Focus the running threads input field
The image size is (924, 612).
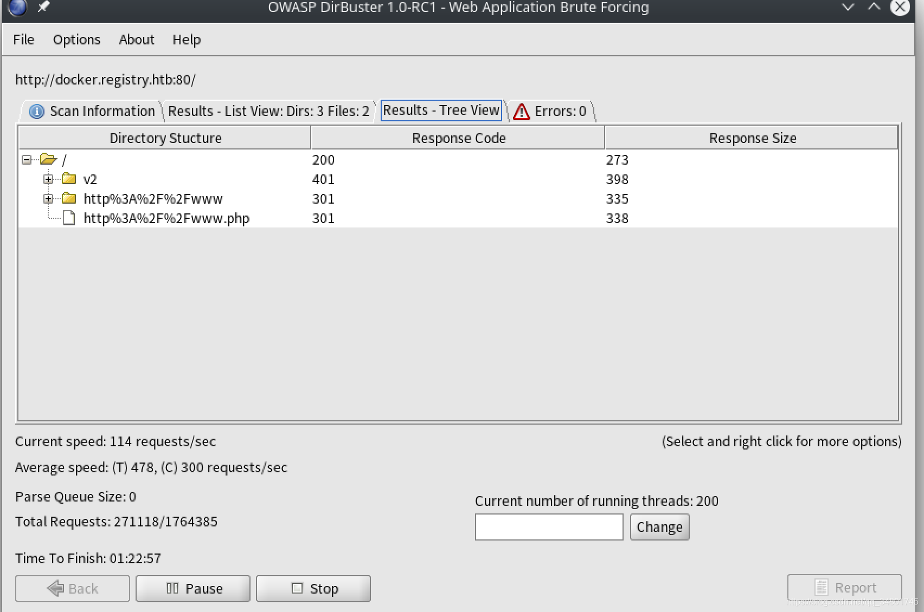pos(549,527)
